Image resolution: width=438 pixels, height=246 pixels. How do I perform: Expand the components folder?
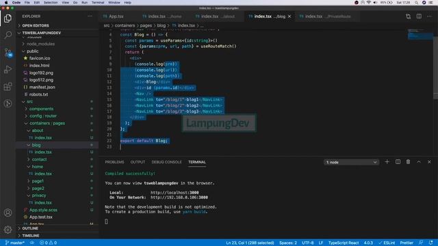click(41, 109)
